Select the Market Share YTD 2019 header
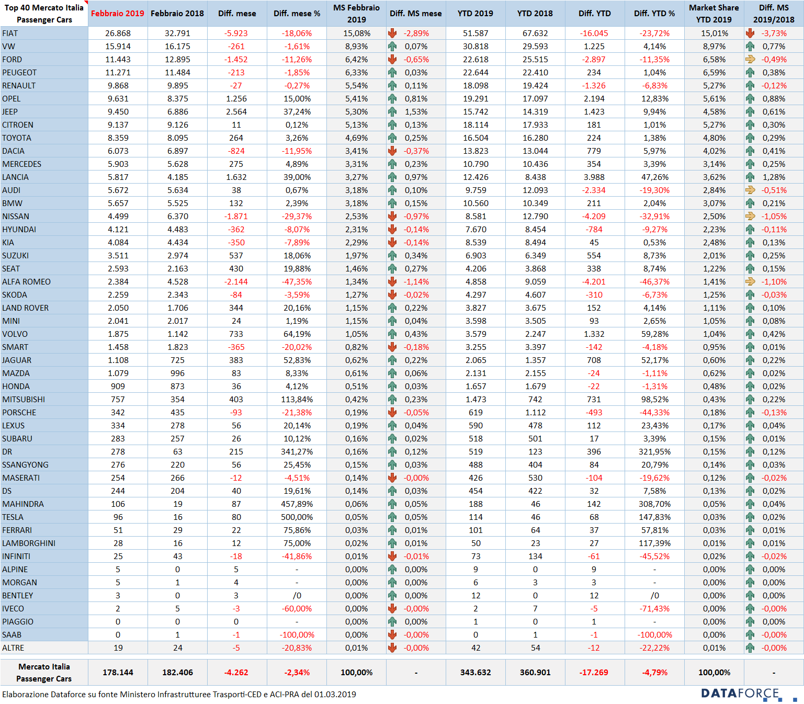Image resolution: width=804 pixels, height=704 pixels. click(x=714, y=14)
